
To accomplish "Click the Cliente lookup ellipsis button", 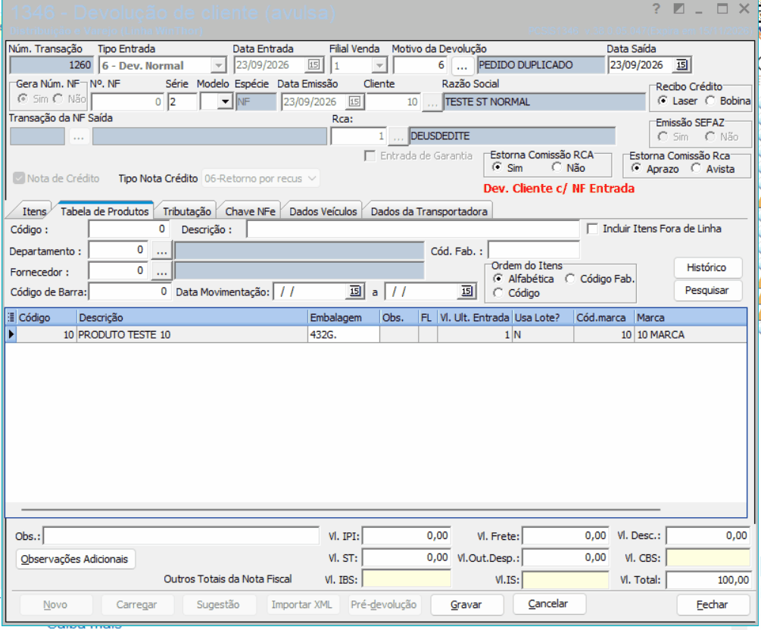I will (432, 102).
